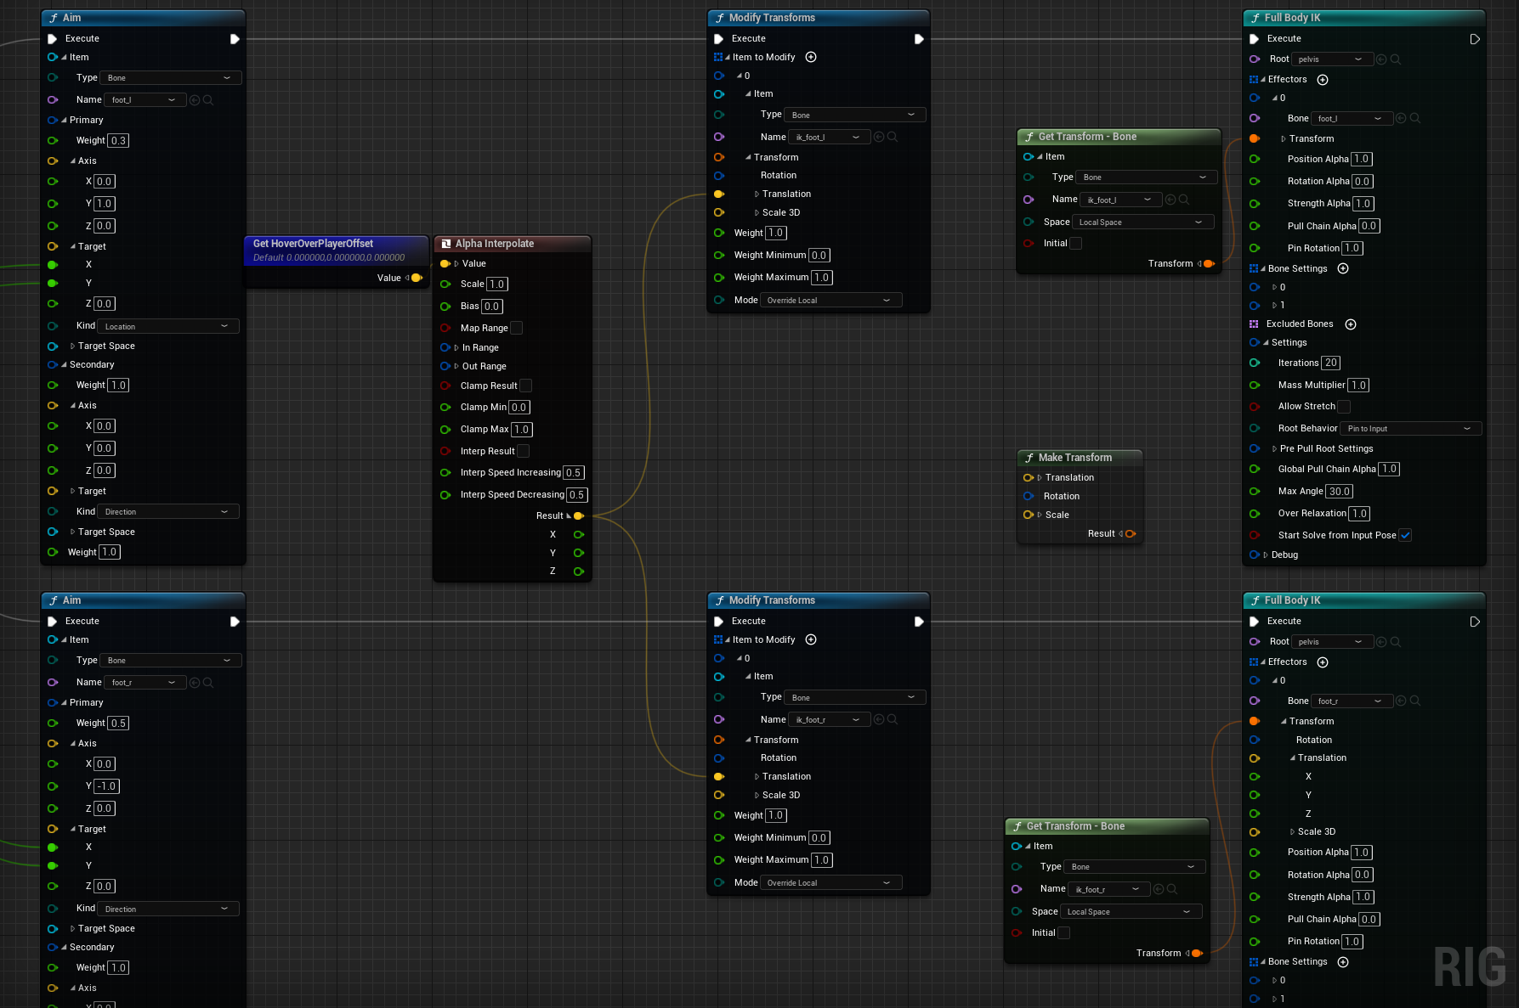Click the search icon beside foot_l Name field

[x=206, y=99]
